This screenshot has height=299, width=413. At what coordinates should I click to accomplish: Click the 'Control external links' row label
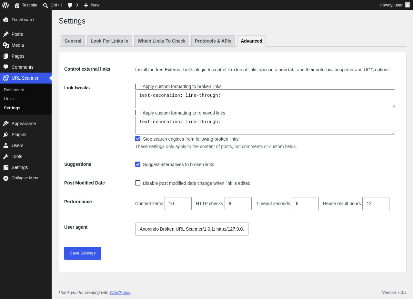[x=87, y=69]
